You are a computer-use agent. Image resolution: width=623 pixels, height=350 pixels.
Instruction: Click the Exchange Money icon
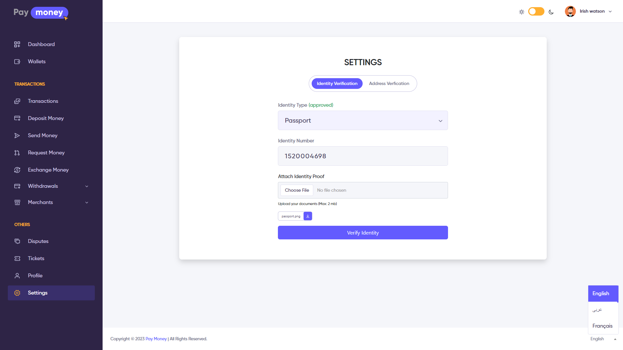tap(17, 170)
